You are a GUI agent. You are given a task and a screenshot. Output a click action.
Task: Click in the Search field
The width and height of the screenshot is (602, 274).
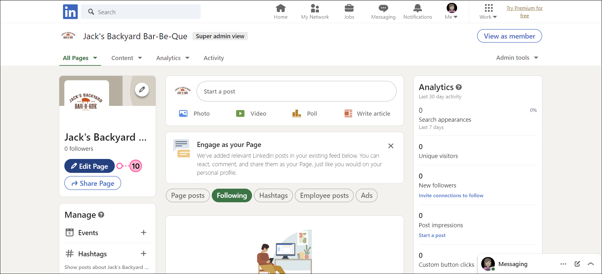tap(141, 12)
